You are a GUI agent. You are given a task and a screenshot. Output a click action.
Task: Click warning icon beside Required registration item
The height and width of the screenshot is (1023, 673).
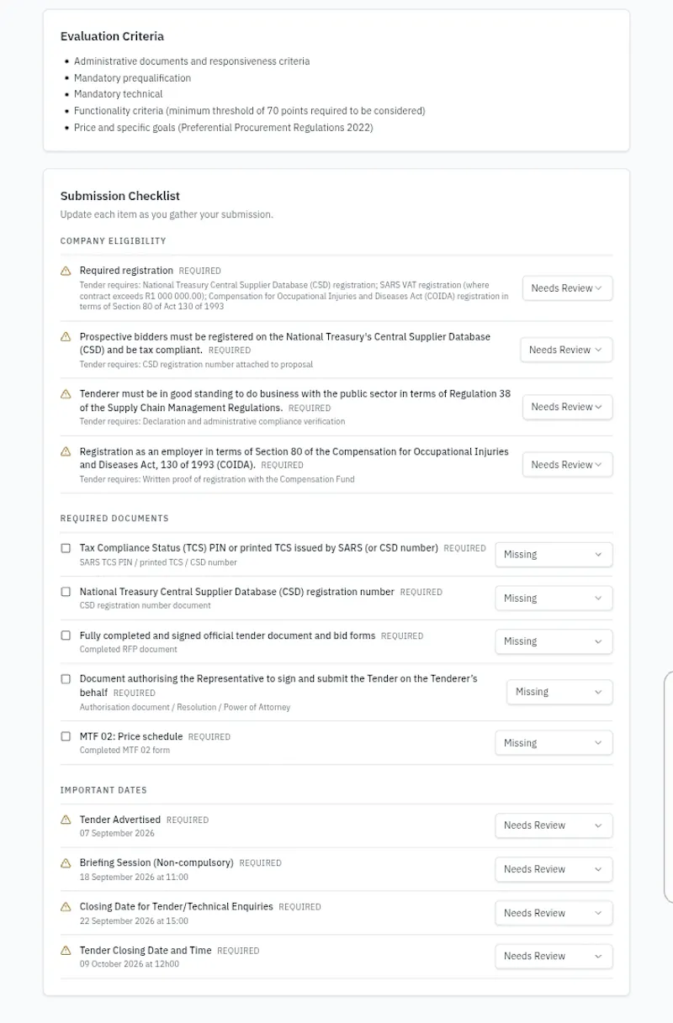click(66, 271)
